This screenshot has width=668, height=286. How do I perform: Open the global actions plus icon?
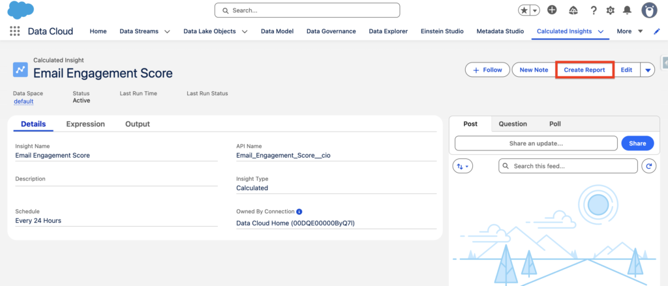tap(552, 10)
